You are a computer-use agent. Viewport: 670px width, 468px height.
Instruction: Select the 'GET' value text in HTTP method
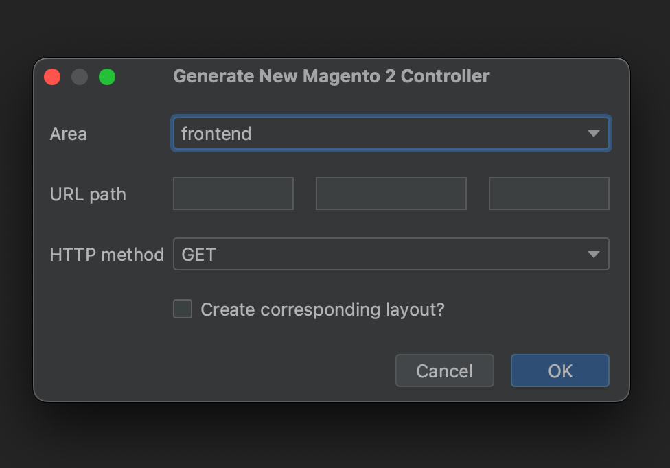pyautogui.click(x=198, y=255)
